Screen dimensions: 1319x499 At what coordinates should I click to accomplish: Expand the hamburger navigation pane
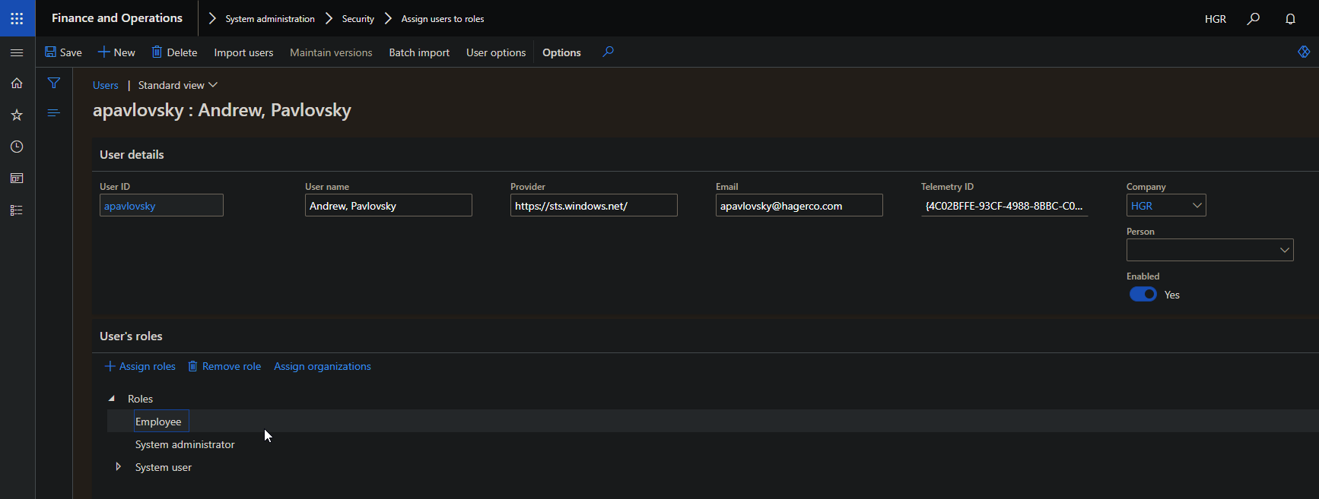coord(17,52)
